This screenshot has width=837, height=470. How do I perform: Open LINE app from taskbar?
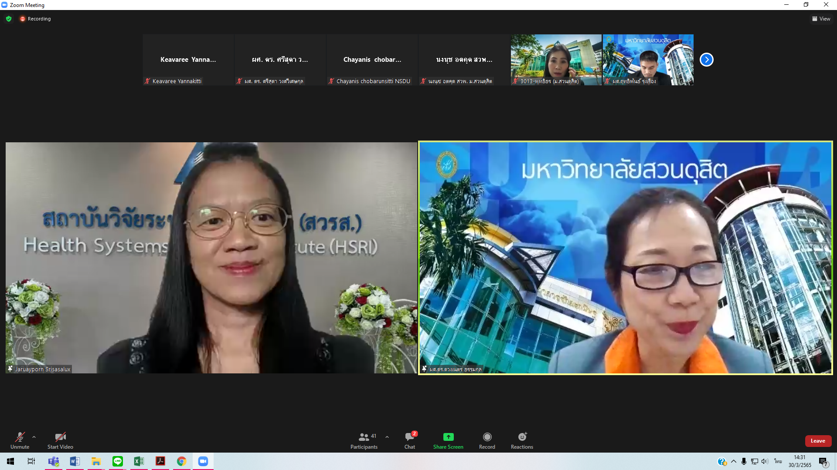click(118, 461)
